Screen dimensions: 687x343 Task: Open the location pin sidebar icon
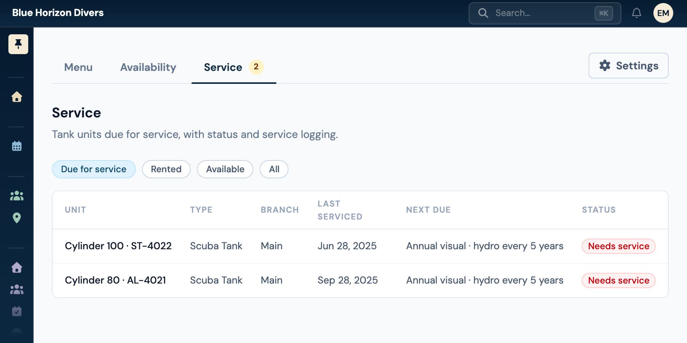click(17, 218)
